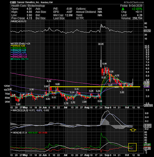Click the 2.84 August low annotation
The width and height of the screenshot is (154, 157).
click(x=100, y=101)
